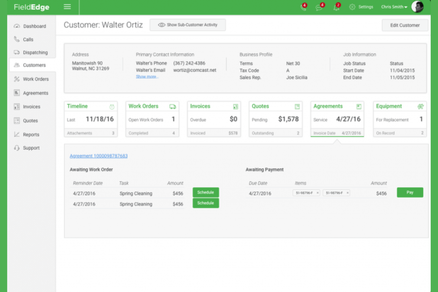
Task: Click the Dispatching truck icon in sidebar
Action: tap(17, 52)
